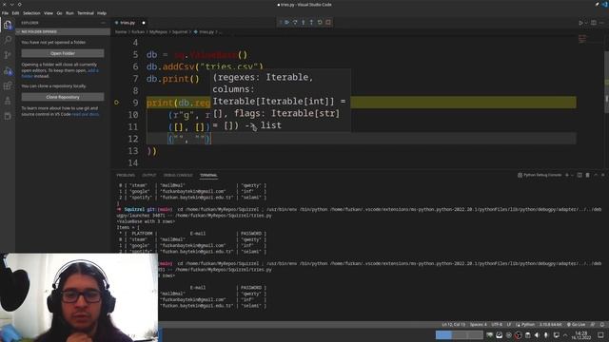Click Go Live in the status bar
This screenshot has height=342, width=609.
(576, 325)
